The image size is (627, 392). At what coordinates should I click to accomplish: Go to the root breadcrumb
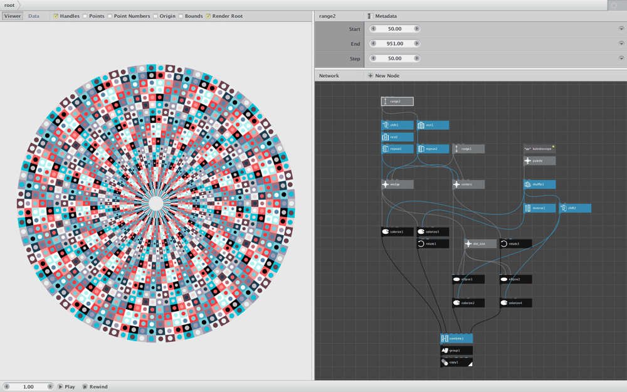pyautogui.click(x=9, y=5)
